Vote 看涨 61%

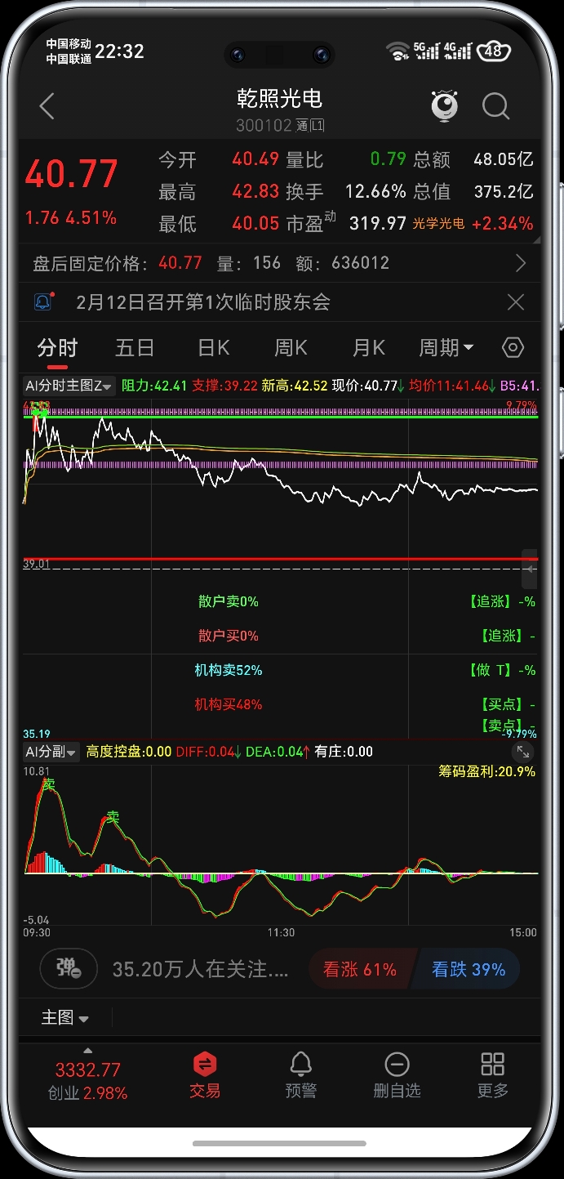point(361,969)
